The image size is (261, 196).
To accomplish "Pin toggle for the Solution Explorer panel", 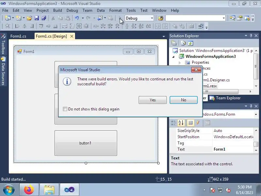I will 251,36.
